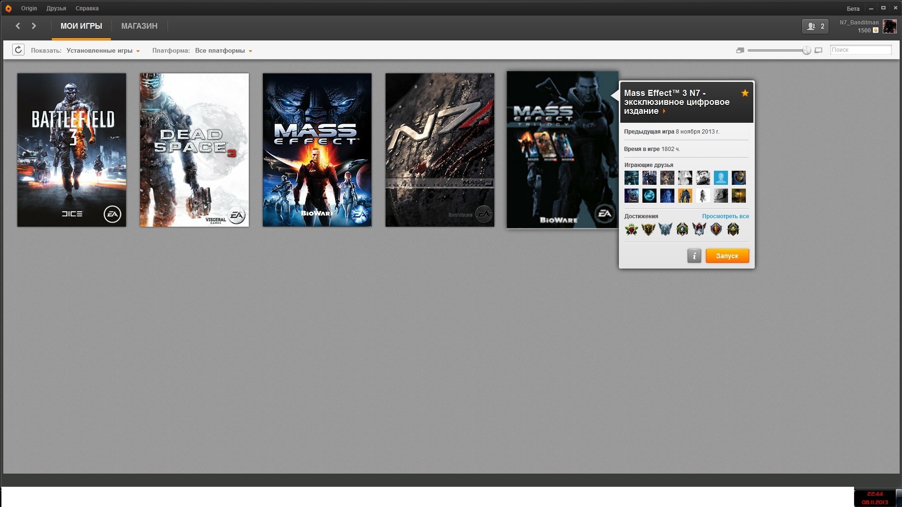Image resolution: width=902 pixels, height=507 pixels.
Task: Click the Время в игре 1802 ч. text
Action: point(652,149)
